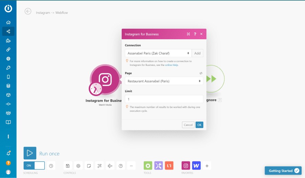Open Keys icon in sidebar
This screenshot has width=305, height=178.
[x=8, y=68]
